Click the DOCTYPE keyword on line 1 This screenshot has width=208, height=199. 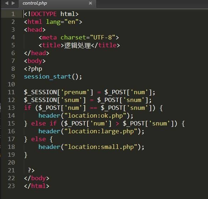click(x=44, y=14)
